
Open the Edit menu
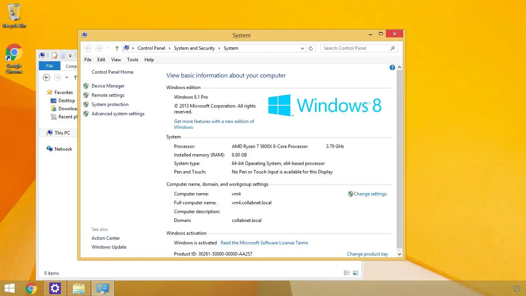tap(101, 60)
